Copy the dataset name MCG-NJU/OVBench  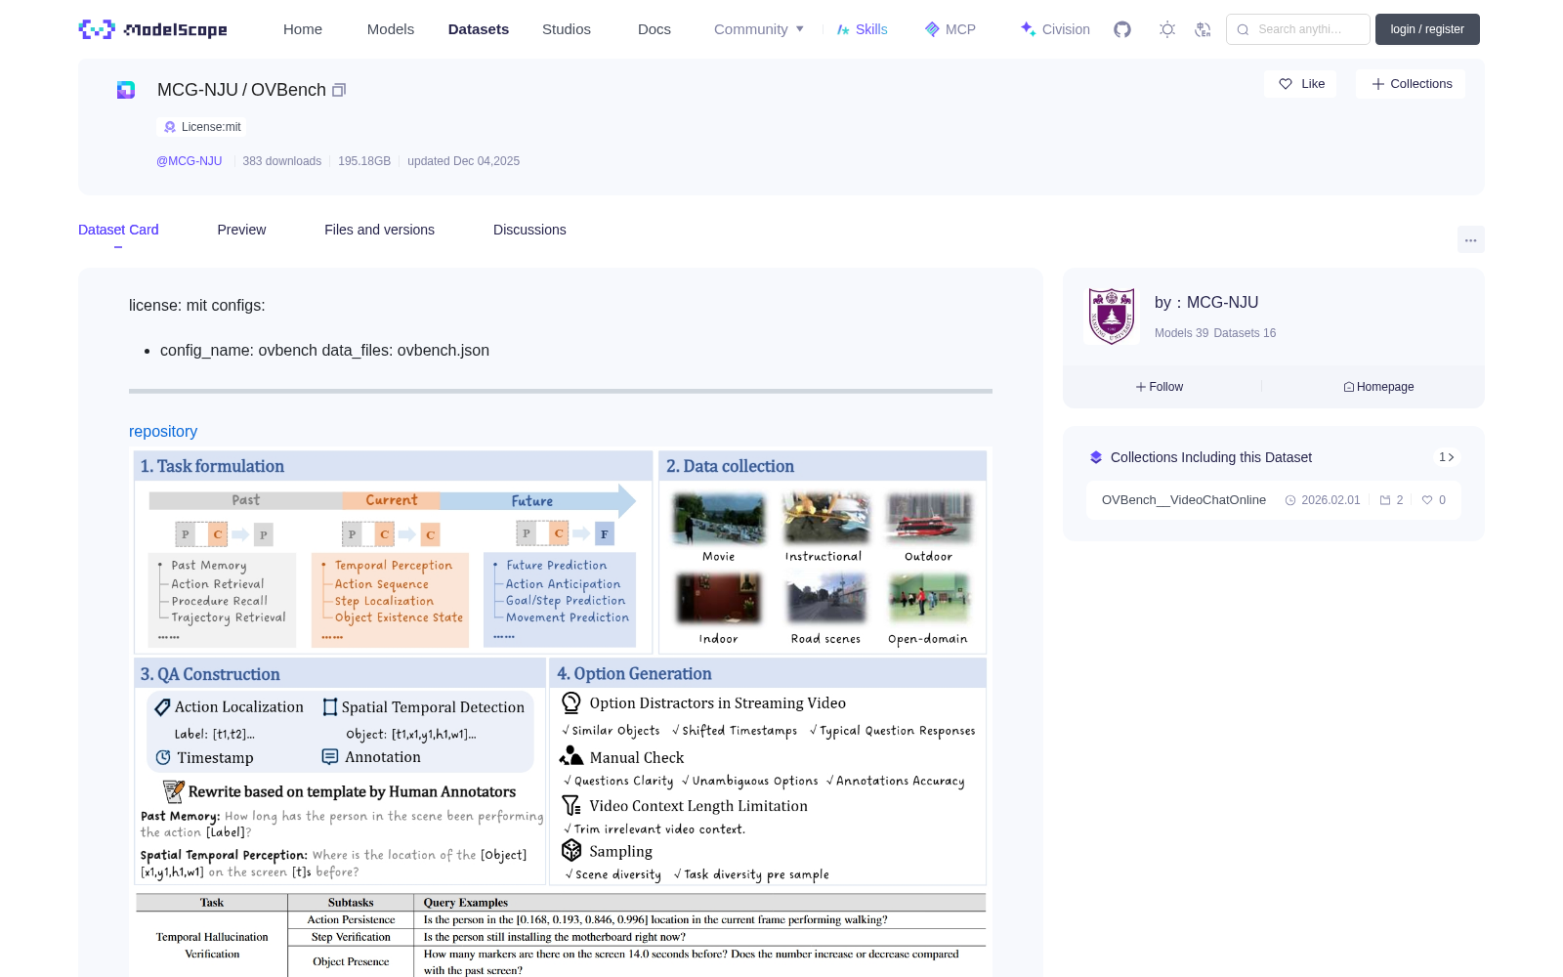point(339,90)
